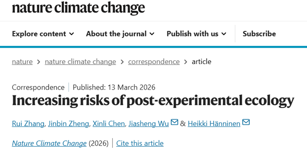Expand the Publish with us chevron

pyautogui.click(x=223, y=34)
